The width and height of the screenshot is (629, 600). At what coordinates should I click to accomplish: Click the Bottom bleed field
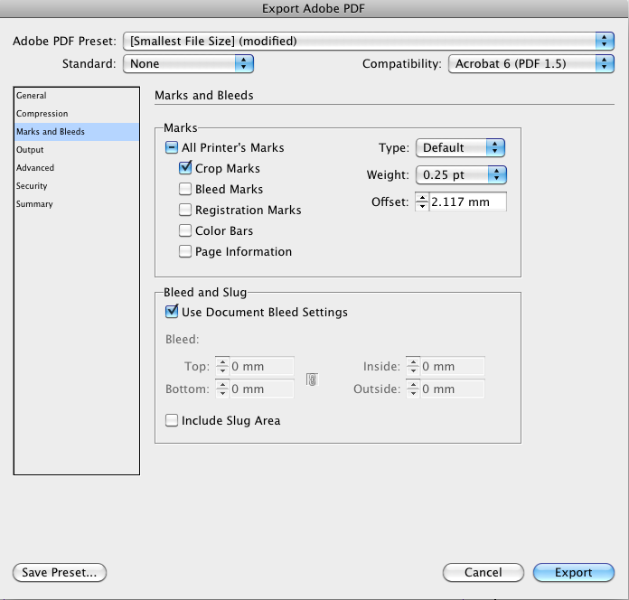(262, 389)
